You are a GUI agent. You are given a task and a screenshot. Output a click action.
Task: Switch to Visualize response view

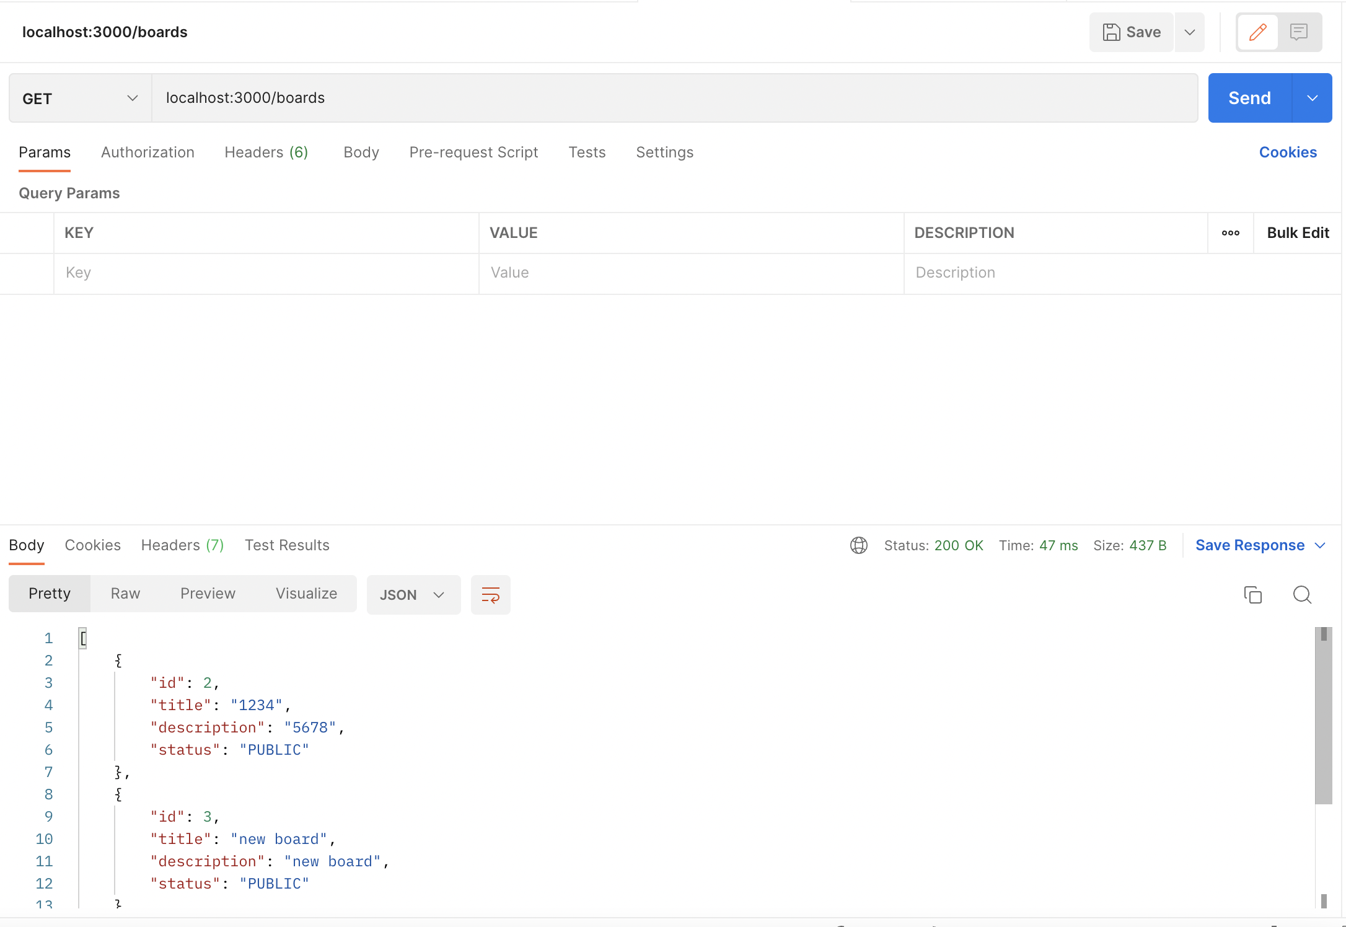(306, 594)
